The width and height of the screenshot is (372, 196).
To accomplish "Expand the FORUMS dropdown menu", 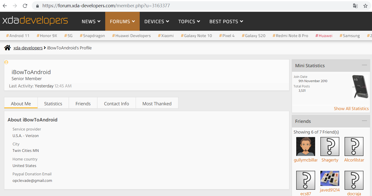I will 122,21.
